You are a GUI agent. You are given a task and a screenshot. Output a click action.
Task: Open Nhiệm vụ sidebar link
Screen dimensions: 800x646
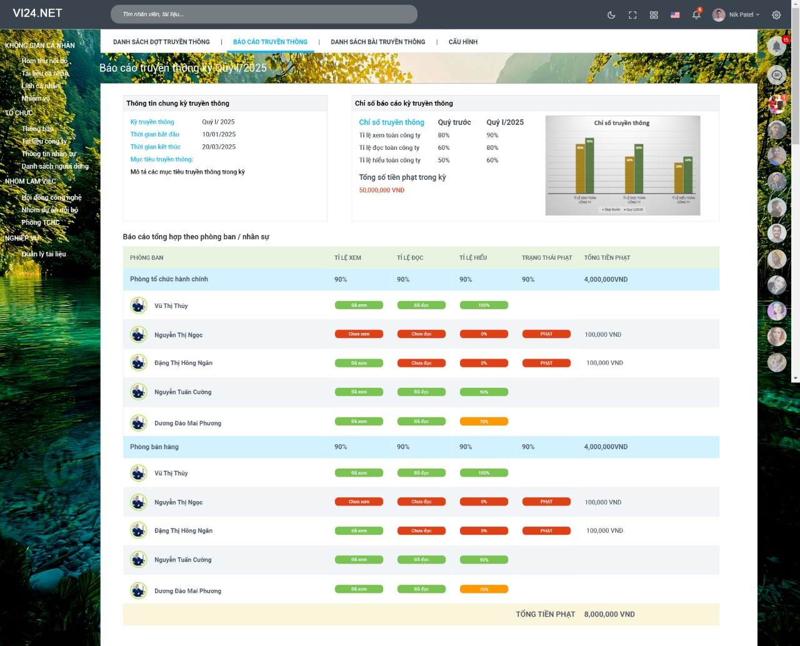(36, 99)
